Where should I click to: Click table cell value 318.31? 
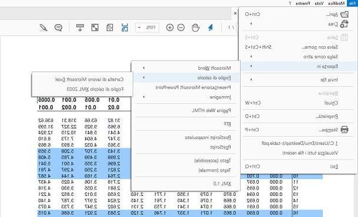[x=69, y=120]
